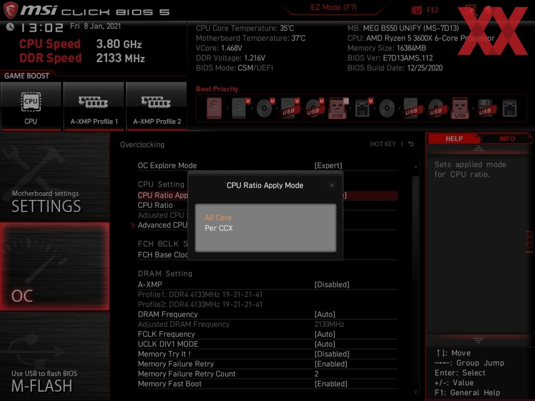Viewport: 535px width, 401px height.
Task: Click the VCore: 1.468V reading
Action: [x=219, y=48]
